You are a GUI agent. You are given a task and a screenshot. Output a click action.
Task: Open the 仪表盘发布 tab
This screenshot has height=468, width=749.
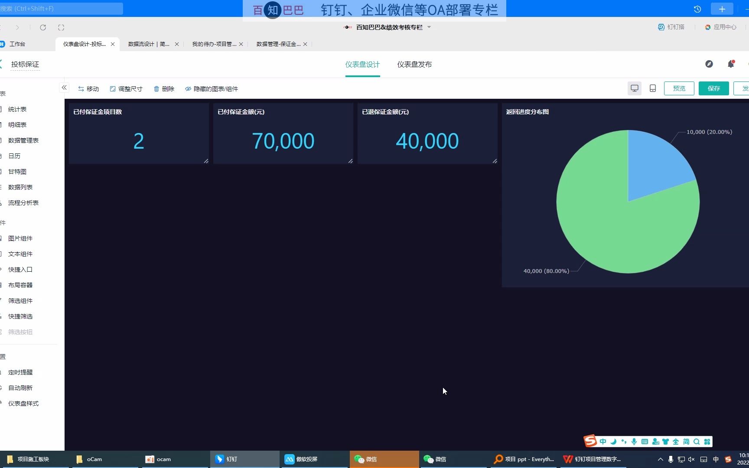(414, 65)
